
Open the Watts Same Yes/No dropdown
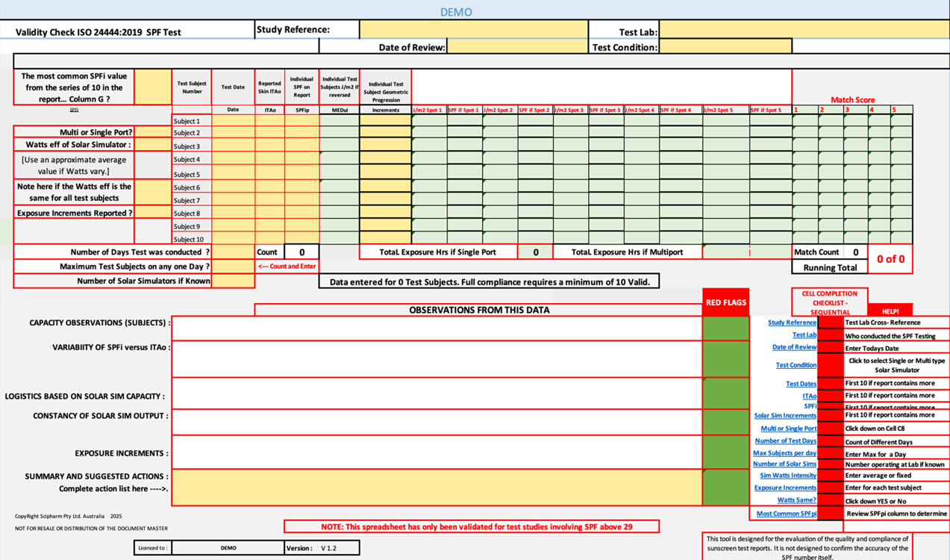tap(153, 193)
